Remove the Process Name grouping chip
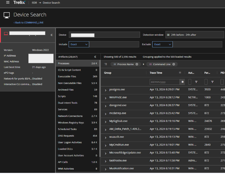225x174 pixels. pyautogui.click(x=136, y=64)
